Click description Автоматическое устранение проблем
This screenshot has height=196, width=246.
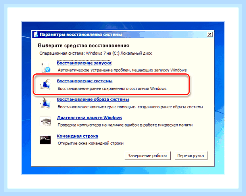(x=122, y=70)
